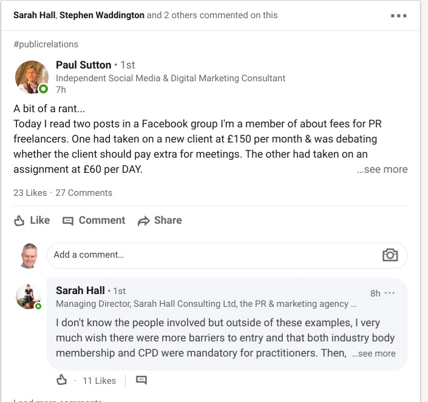Click the camera icon in comment box
The height and width of the screenshot is (402, 428).
click(390, 255)
